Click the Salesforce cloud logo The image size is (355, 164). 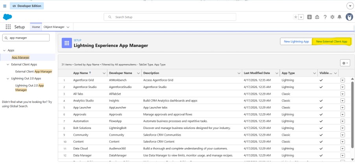point(7,17)
